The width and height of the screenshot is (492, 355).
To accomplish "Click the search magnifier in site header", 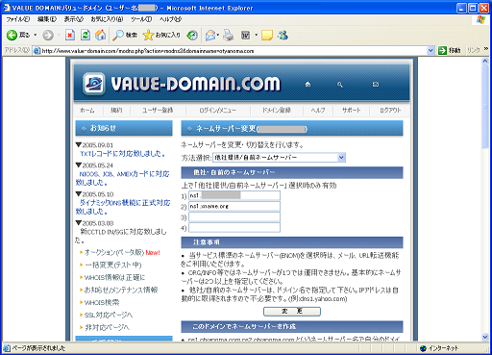I will coord(340,85).
